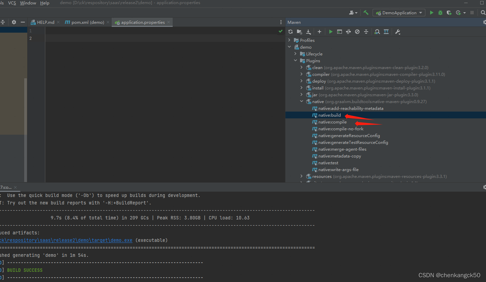This screenshot has width=486, height=282.
Task: Expand the jar plugin
Action: [301, 95]
